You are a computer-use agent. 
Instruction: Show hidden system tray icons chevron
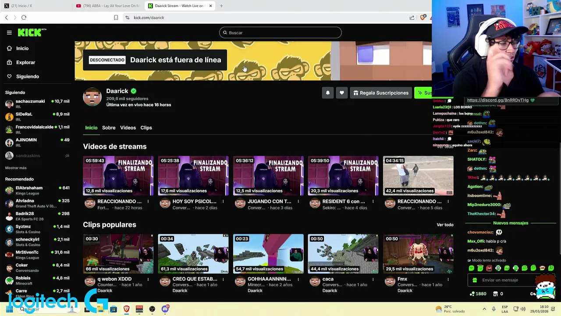[x=484, y=309]
